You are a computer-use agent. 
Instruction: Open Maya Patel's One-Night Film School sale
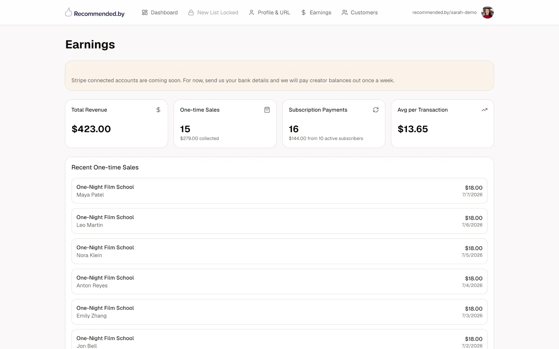279,191
